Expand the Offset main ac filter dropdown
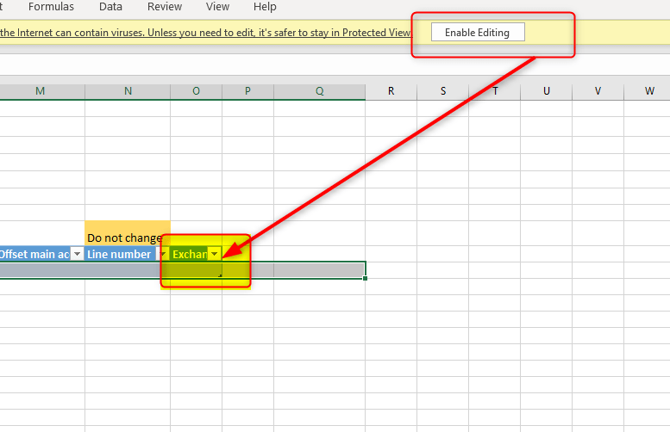 pyautogui.click(x=77, y=254)
